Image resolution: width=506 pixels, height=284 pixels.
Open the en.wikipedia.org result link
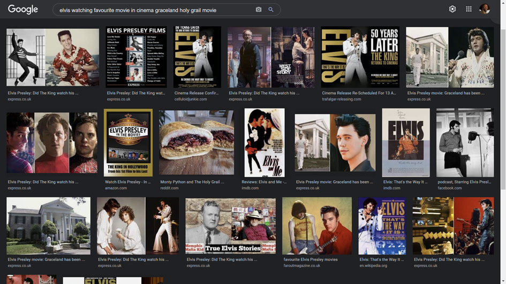click(373, 265)
